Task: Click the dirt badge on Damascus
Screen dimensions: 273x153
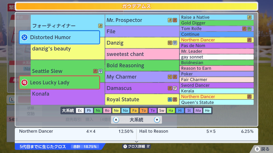Action: tap(175, 88)
